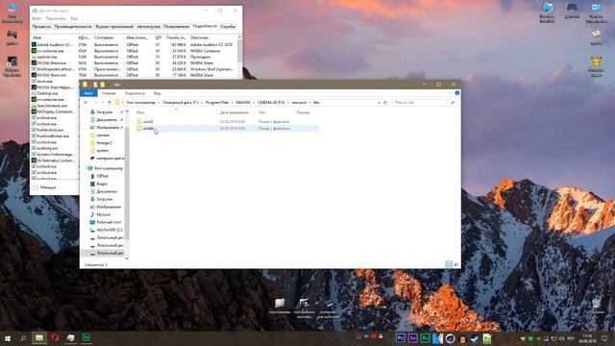Image resolution: width=615 pixels, height=346 pixels.
Task: Click the Explorer back arrow
Action: (x=86, y=103)
